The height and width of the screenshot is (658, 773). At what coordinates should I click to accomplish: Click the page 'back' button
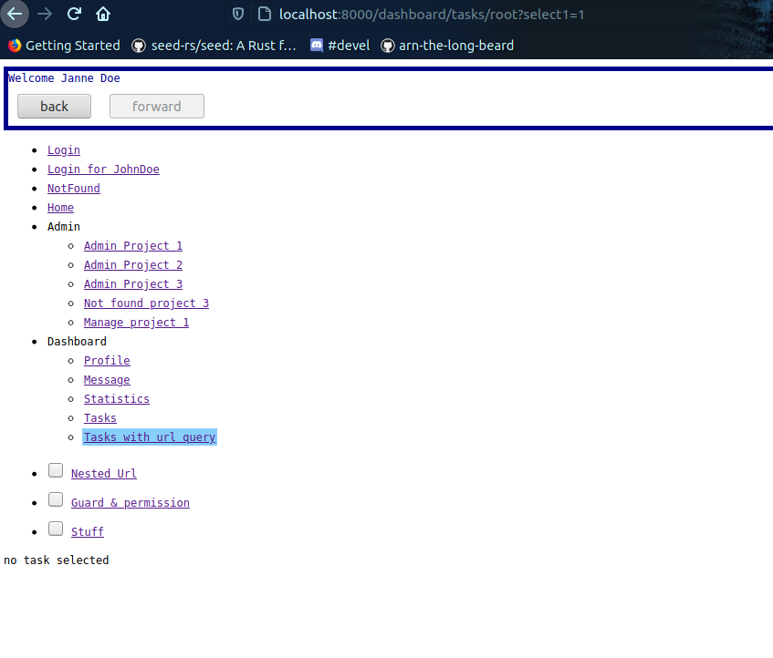tap(54, 107)
